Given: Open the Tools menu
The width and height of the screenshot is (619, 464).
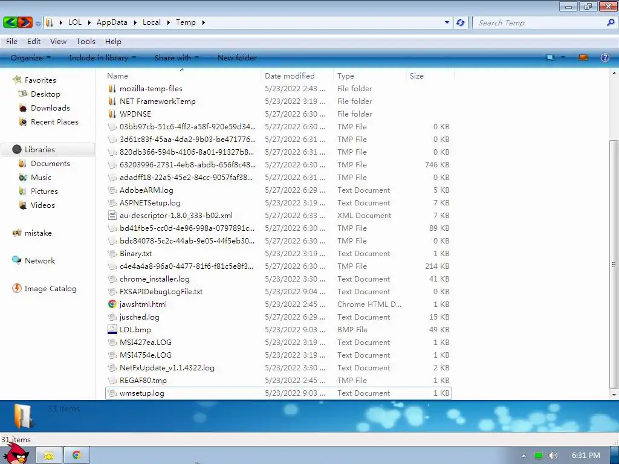Looking at the screenshot, I should [86, 42].
